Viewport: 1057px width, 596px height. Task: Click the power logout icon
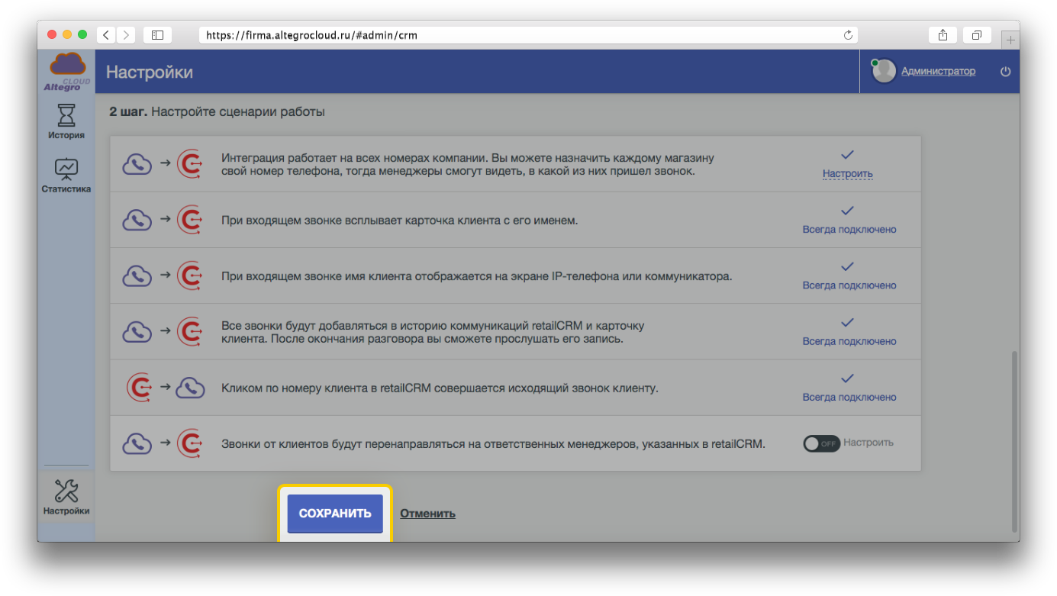[1005, 72]
